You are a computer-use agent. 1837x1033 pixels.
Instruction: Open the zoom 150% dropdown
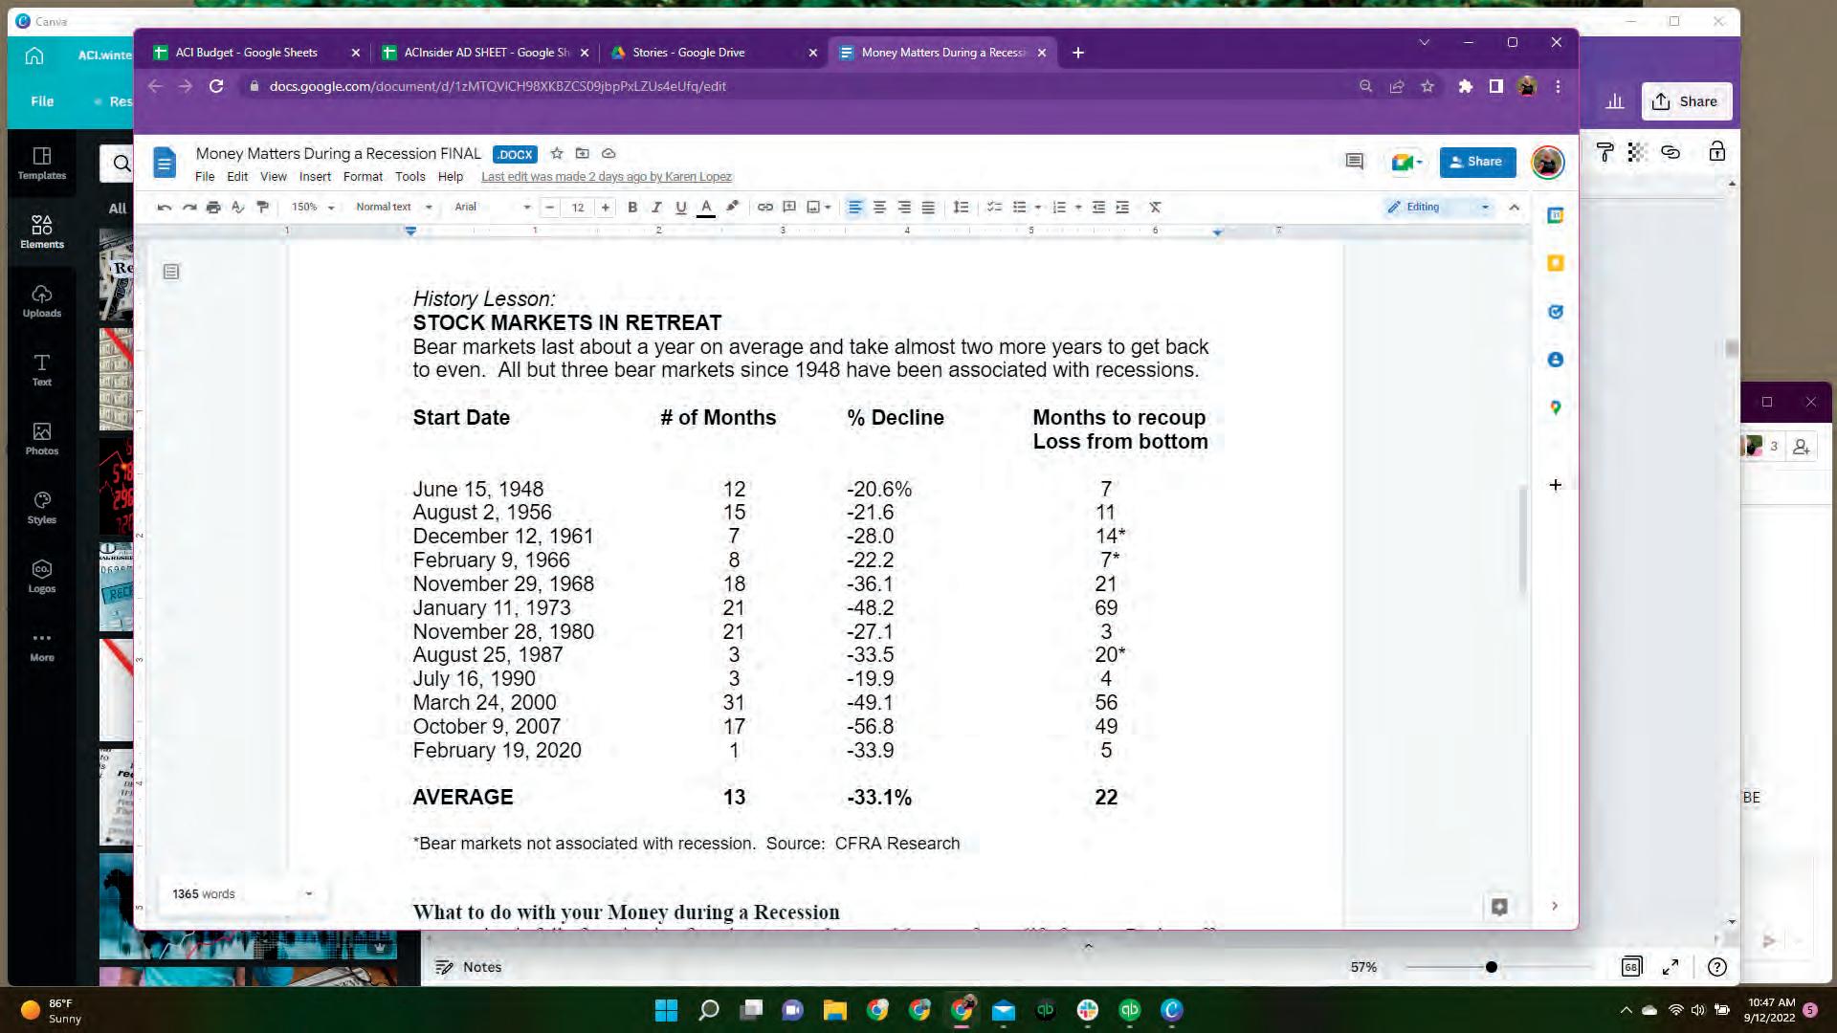point(313,208)
